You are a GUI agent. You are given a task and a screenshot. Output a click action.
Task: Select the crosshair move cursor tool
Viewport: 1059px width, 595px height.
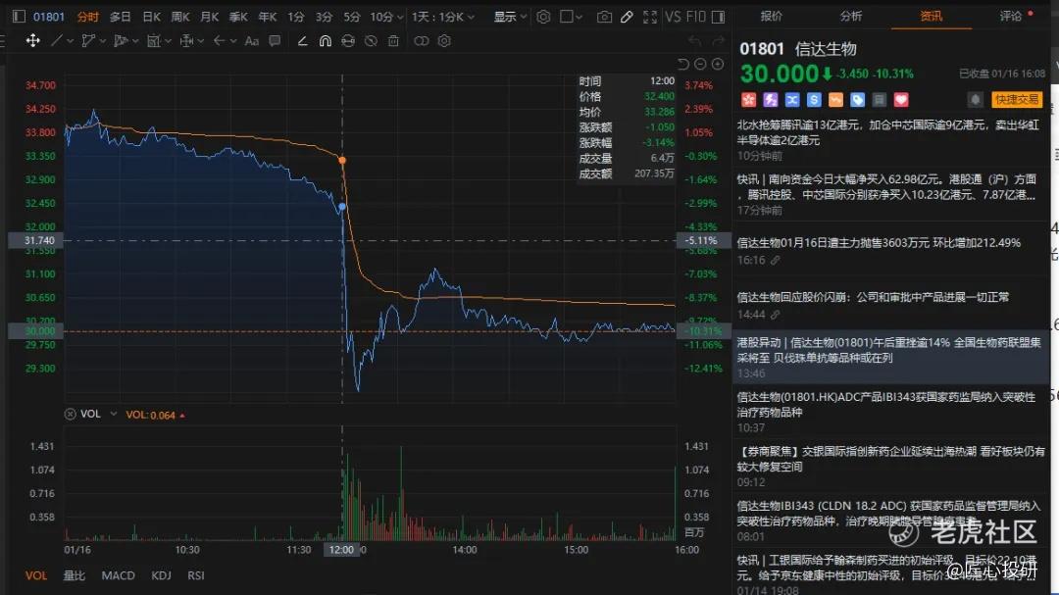pos(32,41)
